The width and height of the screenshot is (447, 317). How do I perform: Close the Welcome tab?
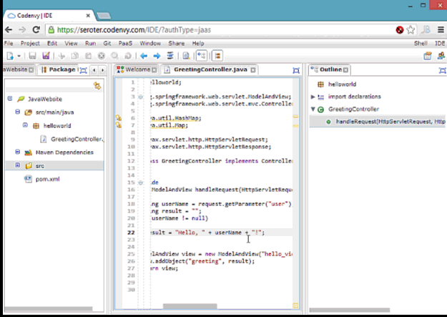click(x=154, y=70)
